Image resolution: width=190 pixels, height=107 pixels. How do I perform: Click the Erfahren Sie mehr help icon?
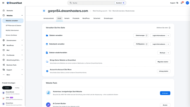tap(169, 28)
